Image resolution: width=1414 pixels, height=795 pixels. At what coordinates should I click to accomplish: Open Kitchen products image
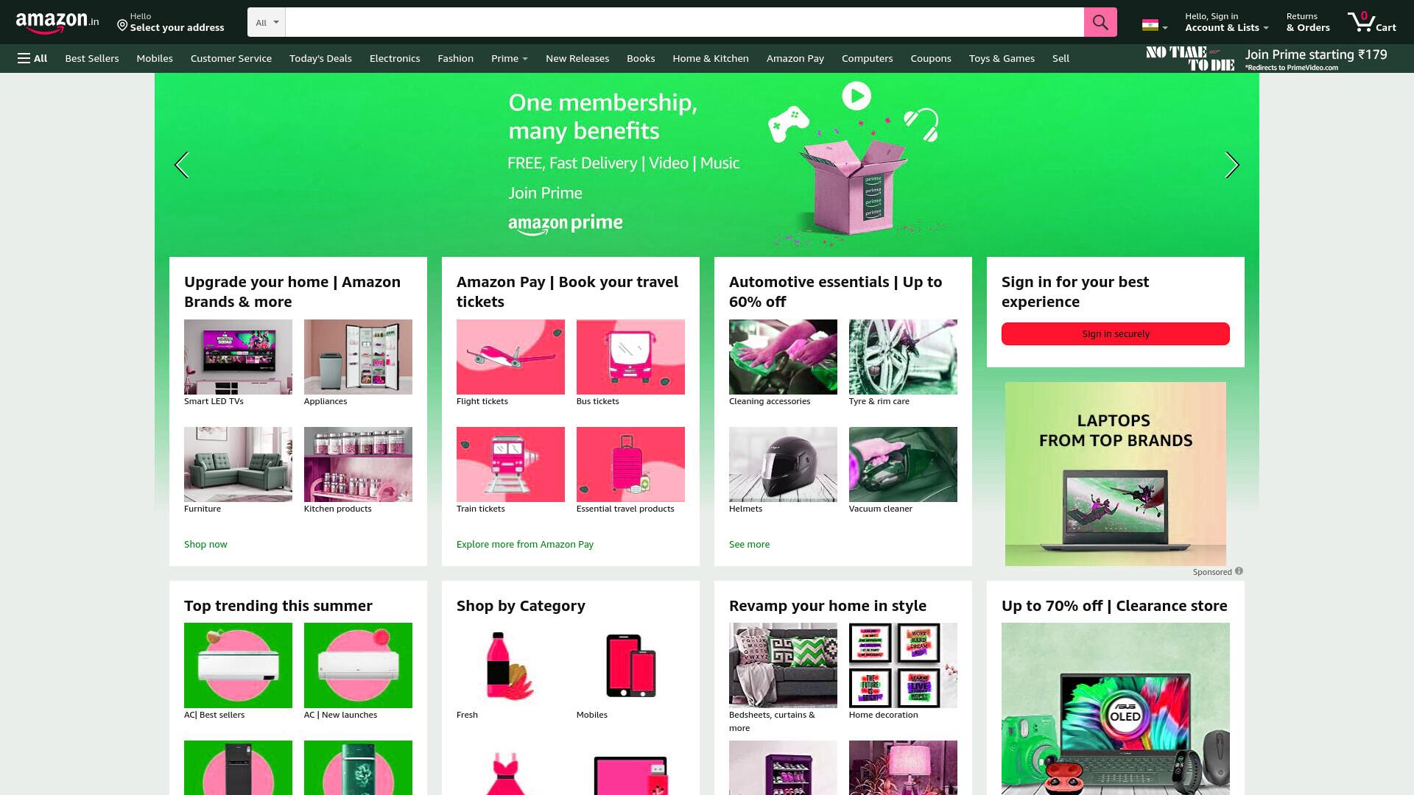[358, 464]
